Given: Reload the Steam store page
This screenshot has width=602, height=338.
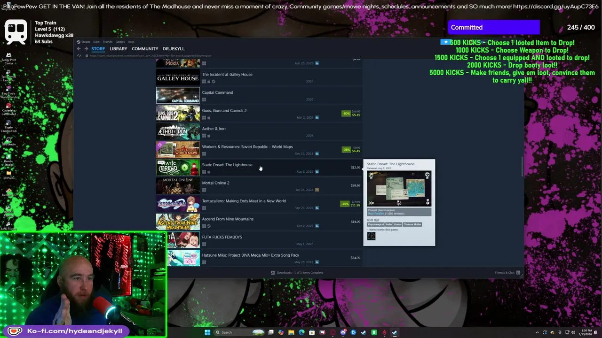Looking at the screenshot, I should point(79,55).
